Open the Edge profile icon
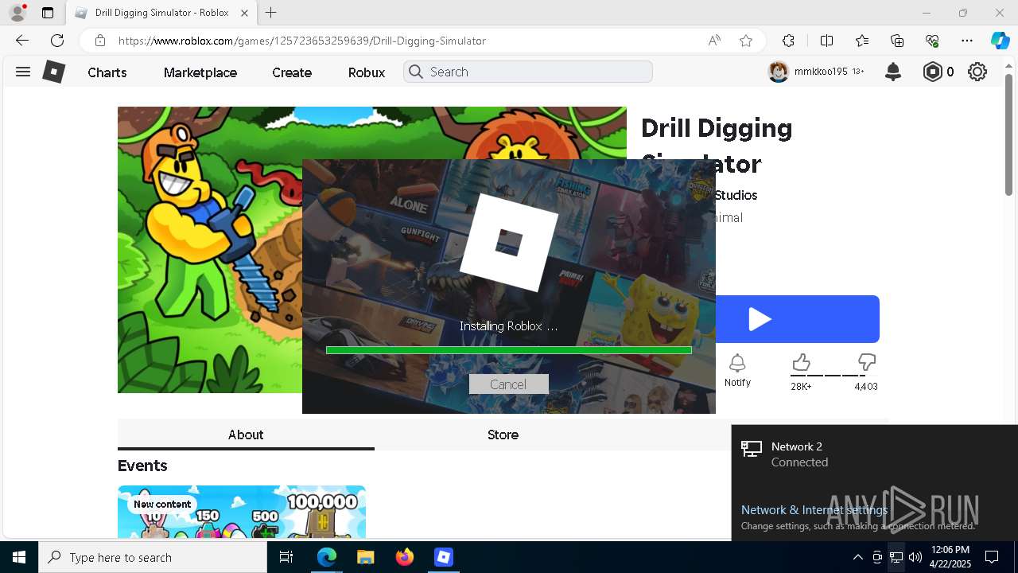The width and height of the screenshot is (1018, 573). [17, 13]
